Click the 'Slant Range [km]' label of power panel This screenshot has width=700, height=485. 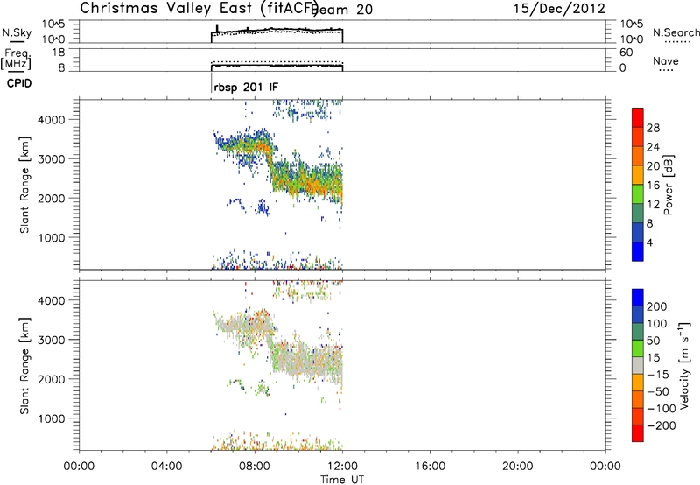click(x=24, y=185)
